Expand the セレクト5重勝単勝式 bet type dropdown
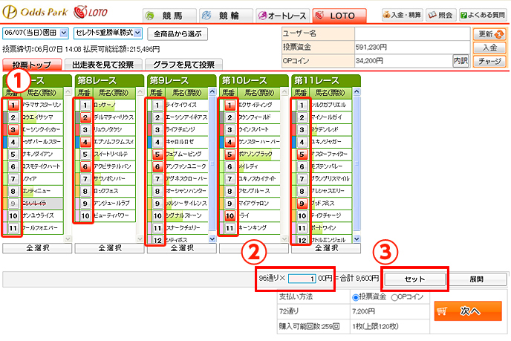The width and height of the screenshot is (511, 341). (107, 33)
